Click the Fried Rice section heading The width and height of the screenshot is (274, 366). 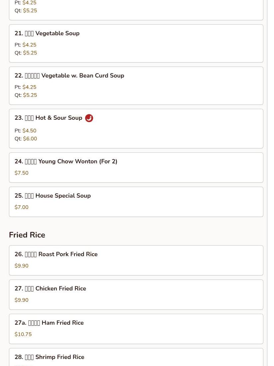pyautogui.click(x=27, y=235)
